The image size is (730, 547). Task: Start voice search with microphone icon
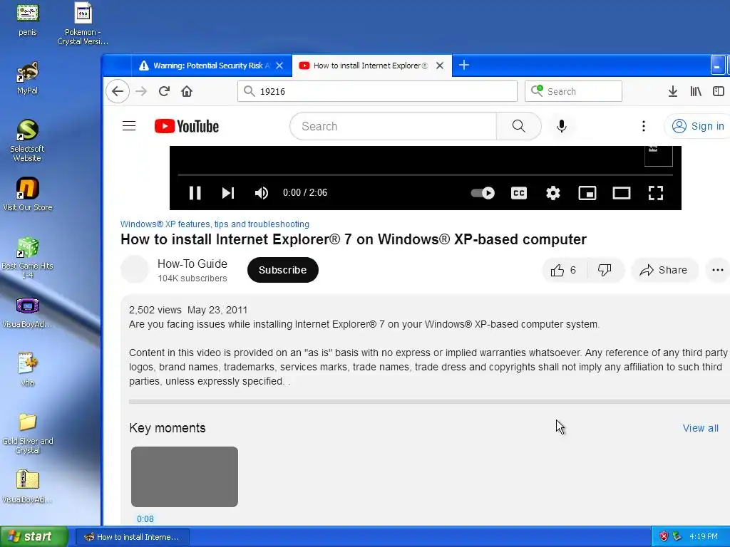click(x=562, y=126)
